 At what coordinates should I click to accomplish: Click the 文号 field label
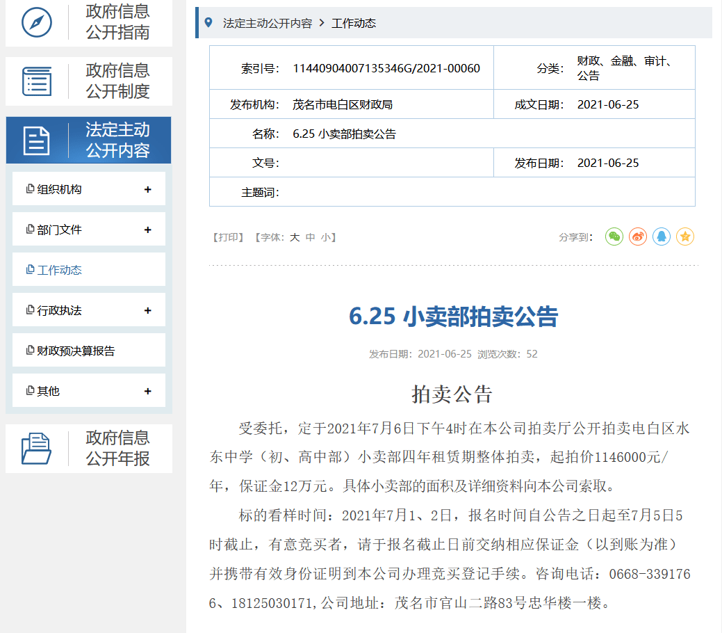[265, 163]
